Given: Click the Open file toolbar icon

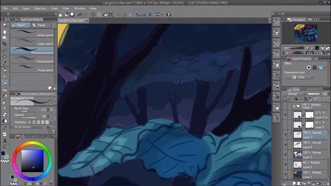Looking at the screenshot, I should tap(66, 14).
